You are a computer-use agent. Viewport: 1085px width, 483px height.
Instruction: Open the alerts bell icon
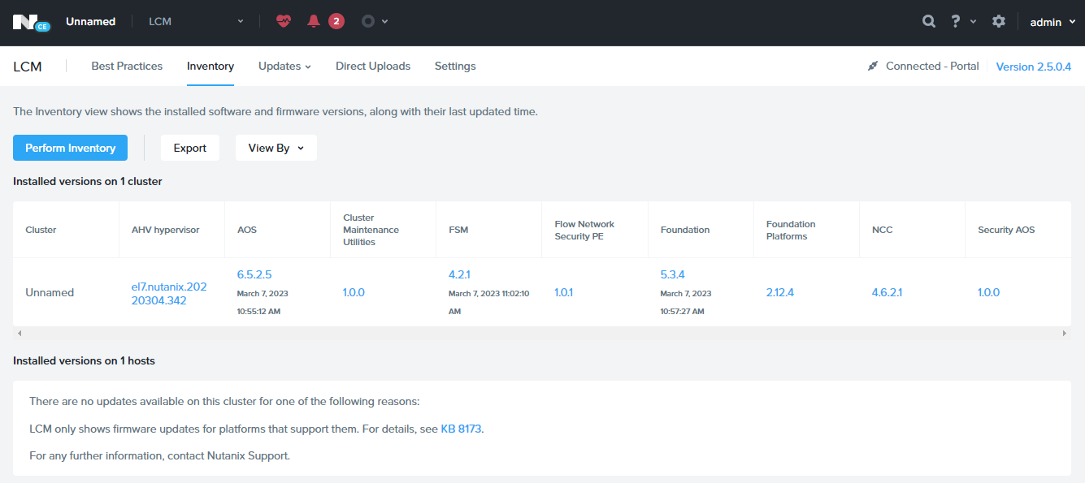314,21
